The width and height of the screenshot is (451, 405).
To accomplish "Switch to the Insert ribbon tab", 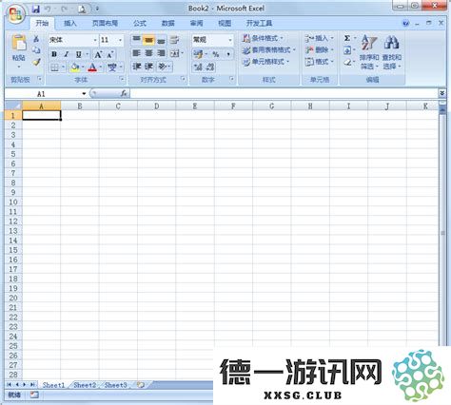I will (70, 23).
